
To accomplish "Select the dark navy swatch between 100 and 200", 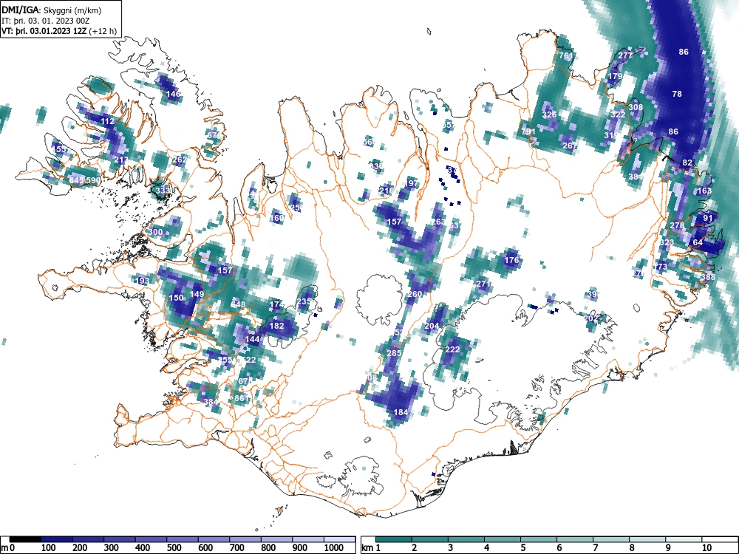I will (x=57, y=539).
